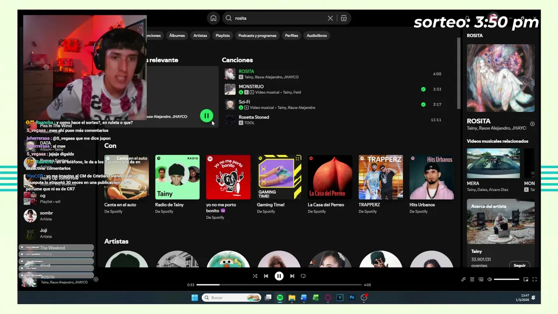This screenshot has height=314, width=558.
Task: Filter results by Podcasts y programas
Action: (257, 36)
